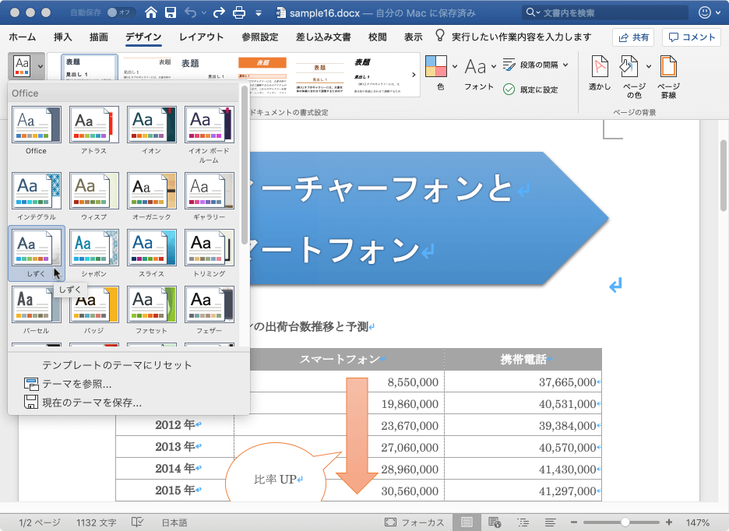
Task: Switch to the 描画 tab
Action: pyautogui.click(x=99, y=37)
